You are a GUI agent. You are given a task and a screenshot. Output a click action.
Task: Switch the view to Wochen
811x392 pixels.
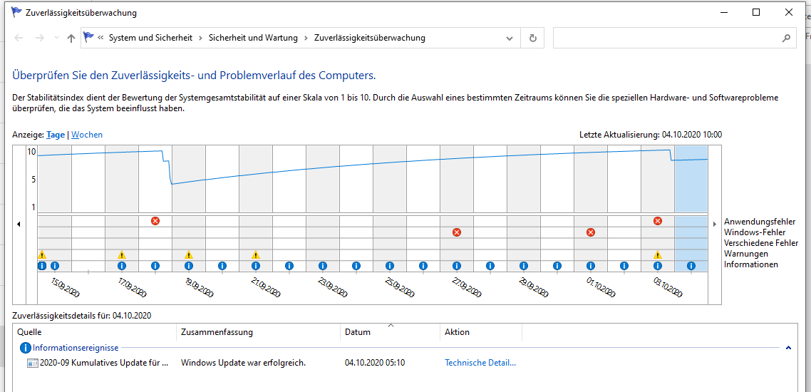[x=87, y=135]
